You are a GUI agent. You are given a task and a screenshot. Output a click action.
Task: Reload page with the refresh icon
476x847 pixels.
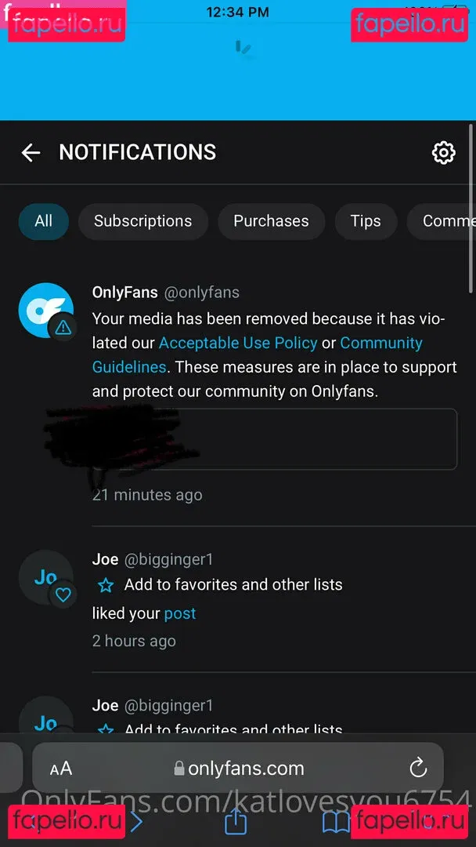pyautogui.click(x=418, y=768)
